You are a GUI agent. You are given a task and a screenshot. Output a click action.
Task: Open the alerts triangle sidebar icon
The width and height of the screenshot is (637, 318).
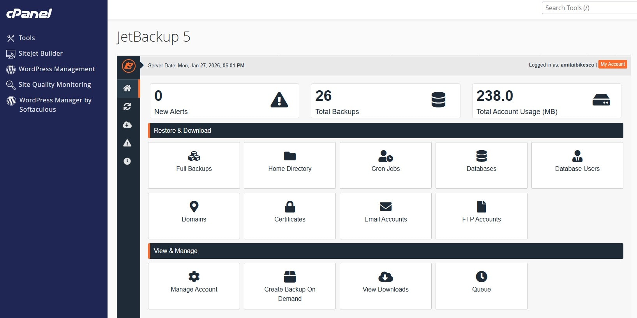(x=127, y=143)
